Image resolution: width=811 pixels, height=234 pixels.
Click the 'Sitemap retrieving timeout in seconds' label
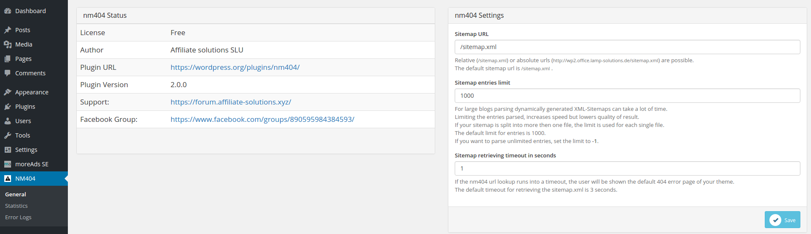(x=505, y=155)
